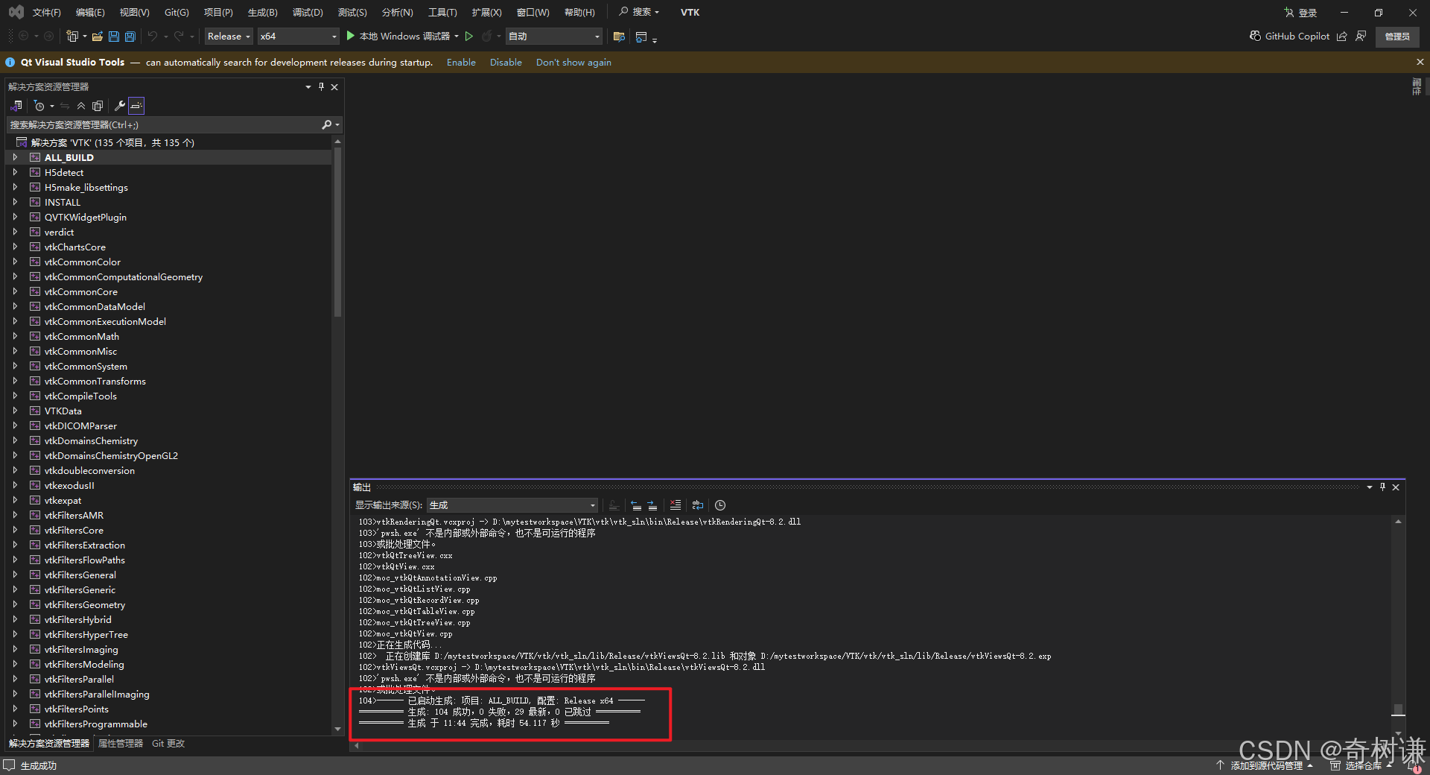1430x775 pixels.
Task: Click the Hot Reload flame icon
Action: click(486, 36)
